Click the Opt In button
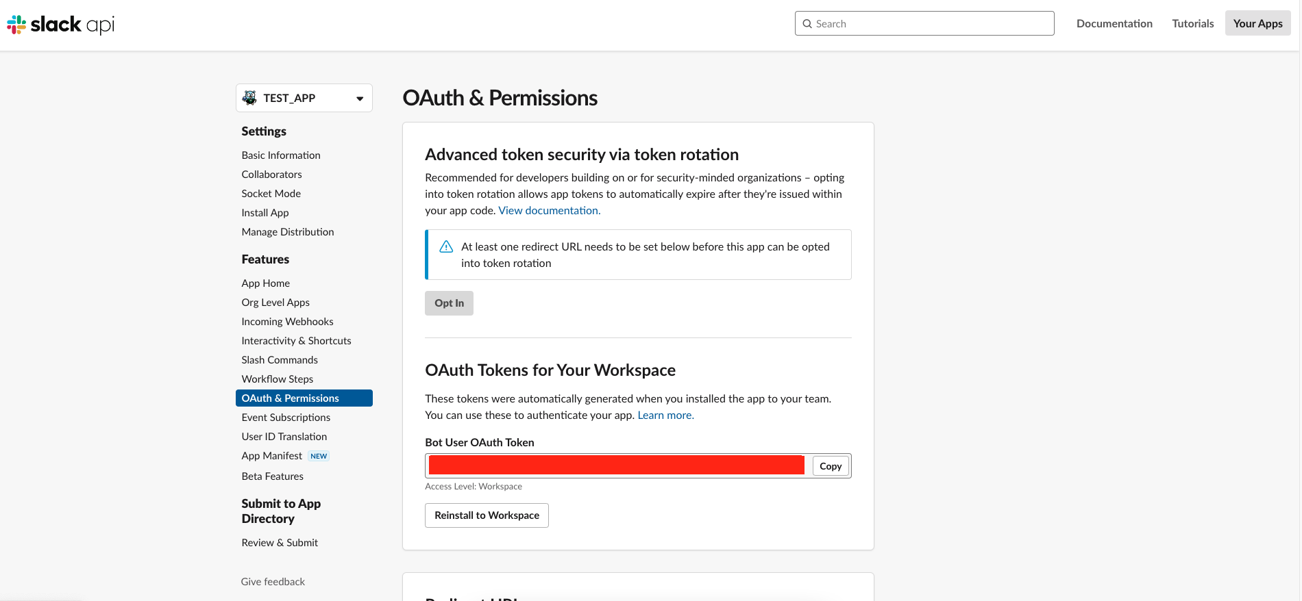The width and height of the screenshot is (1302, 601). point(449,303)
